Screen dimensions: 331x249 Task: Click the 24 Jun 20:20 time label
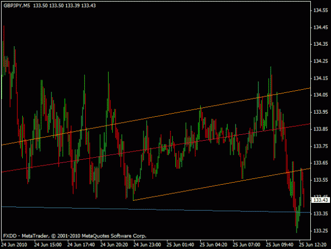114,245
